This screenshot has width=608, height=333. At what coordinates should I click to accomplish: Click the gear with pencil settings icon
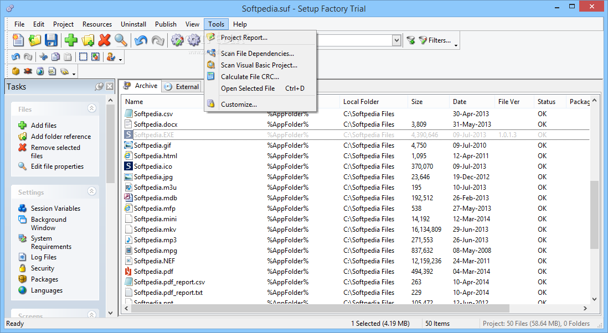point(177,40)
